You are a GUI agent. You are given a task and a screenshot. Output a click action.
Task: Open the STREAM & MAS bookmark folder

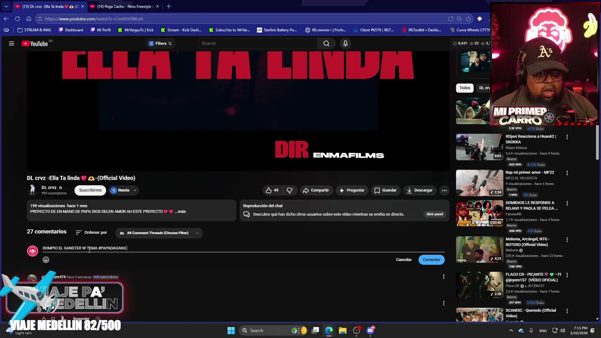(x=34, y=30)
